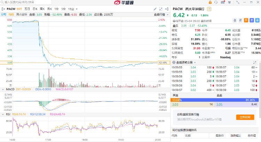Click the blue Sell icon button

252,20
